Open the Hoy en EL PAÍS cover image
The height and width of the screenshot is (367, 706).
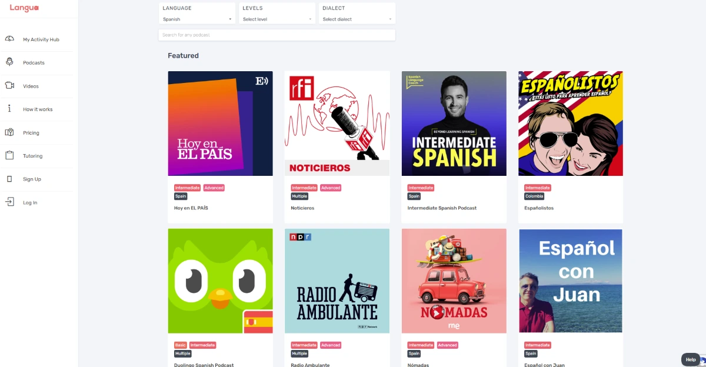(221, 124)
